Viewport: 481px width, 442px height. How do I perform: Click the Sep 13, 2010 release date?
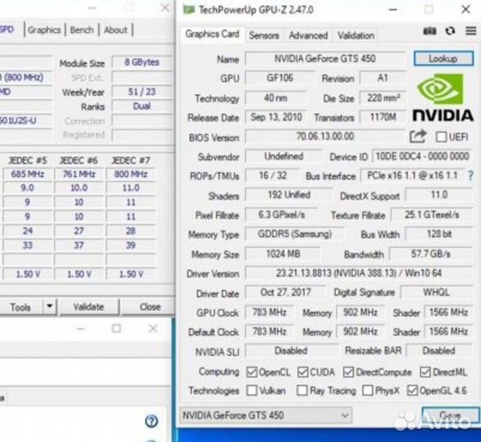276,117
